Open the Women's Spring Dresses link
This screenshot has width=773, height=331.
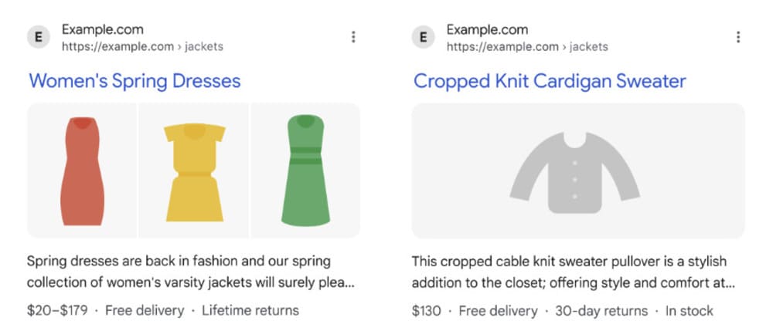[x=135, y=81]
